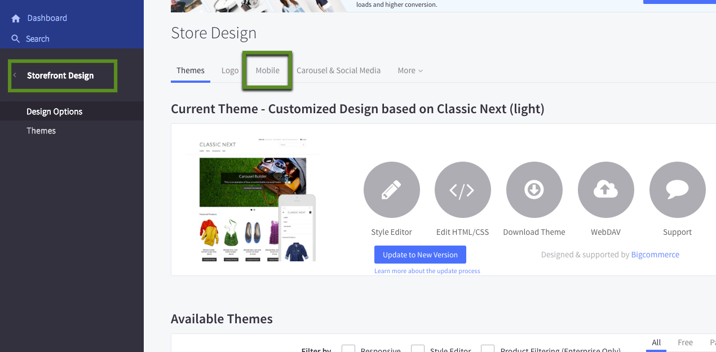This screenshot has height=352, width=716.
Task: Click the Edit HTML/CSS icon
Action: tap(462, 190)
